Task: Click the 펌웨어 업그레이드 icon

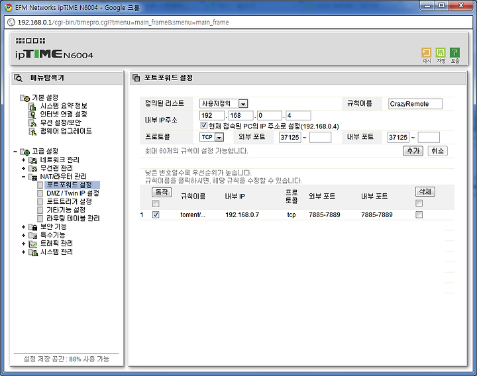Action: (32, 131)
